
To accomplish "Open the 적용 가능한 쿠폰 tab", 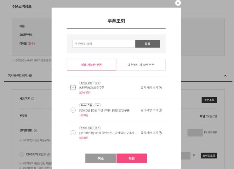I will 91,65.
